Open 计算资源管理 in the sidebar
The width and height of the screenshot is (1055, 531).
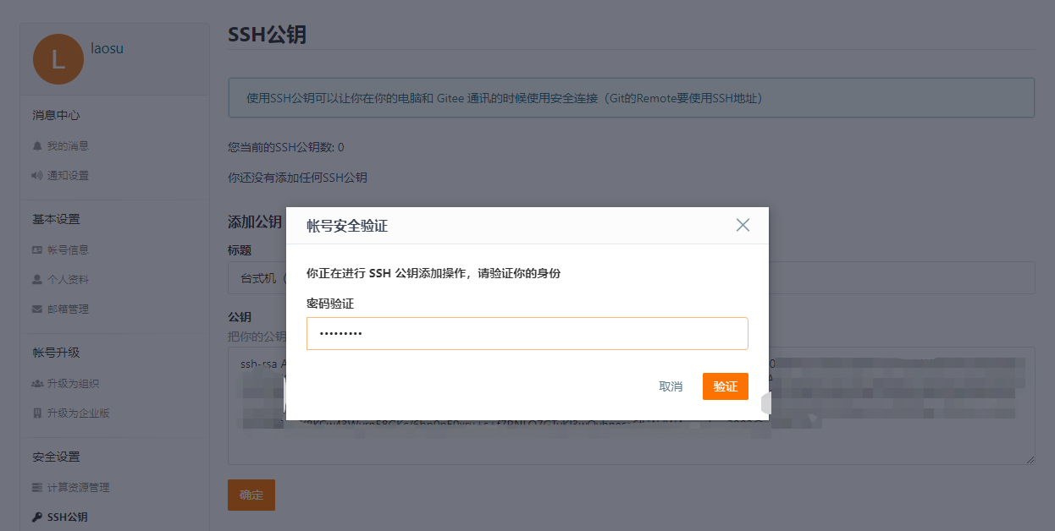[x=79, y=488]
